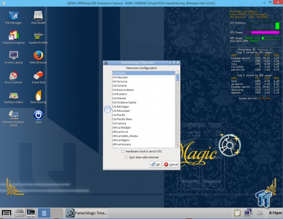Select Africa/Accra in the timezone list

point(144,132)
